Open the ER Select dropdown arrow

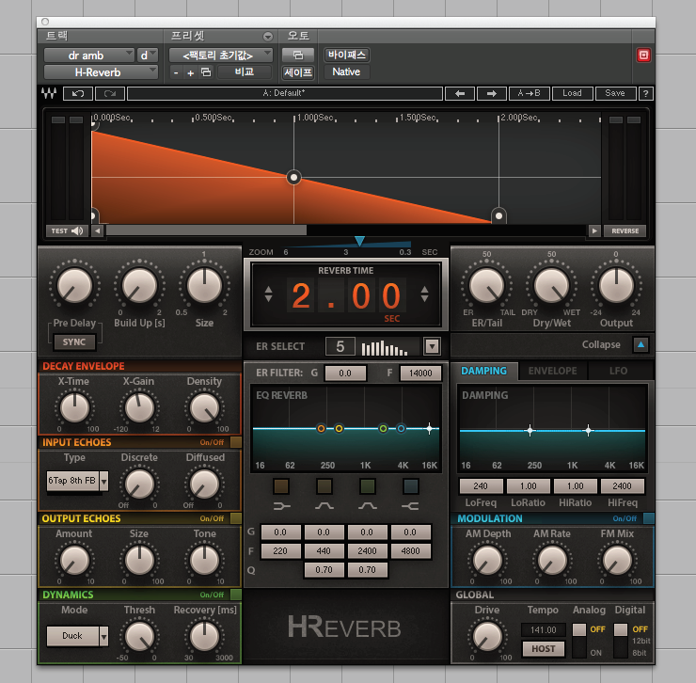point(432,346)
